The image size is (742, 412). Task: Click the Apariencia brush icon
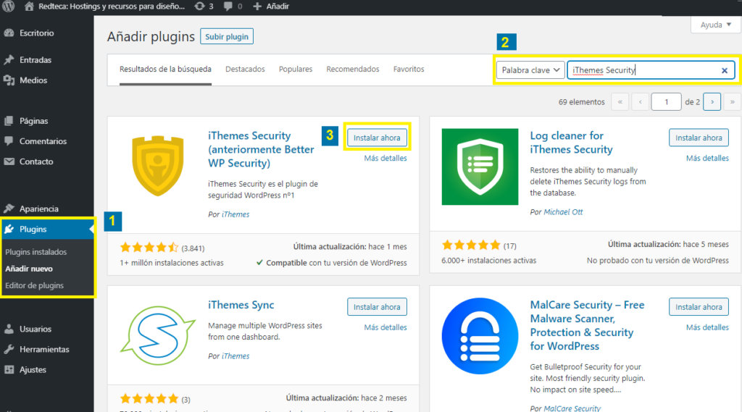click(x=9, y=209)
